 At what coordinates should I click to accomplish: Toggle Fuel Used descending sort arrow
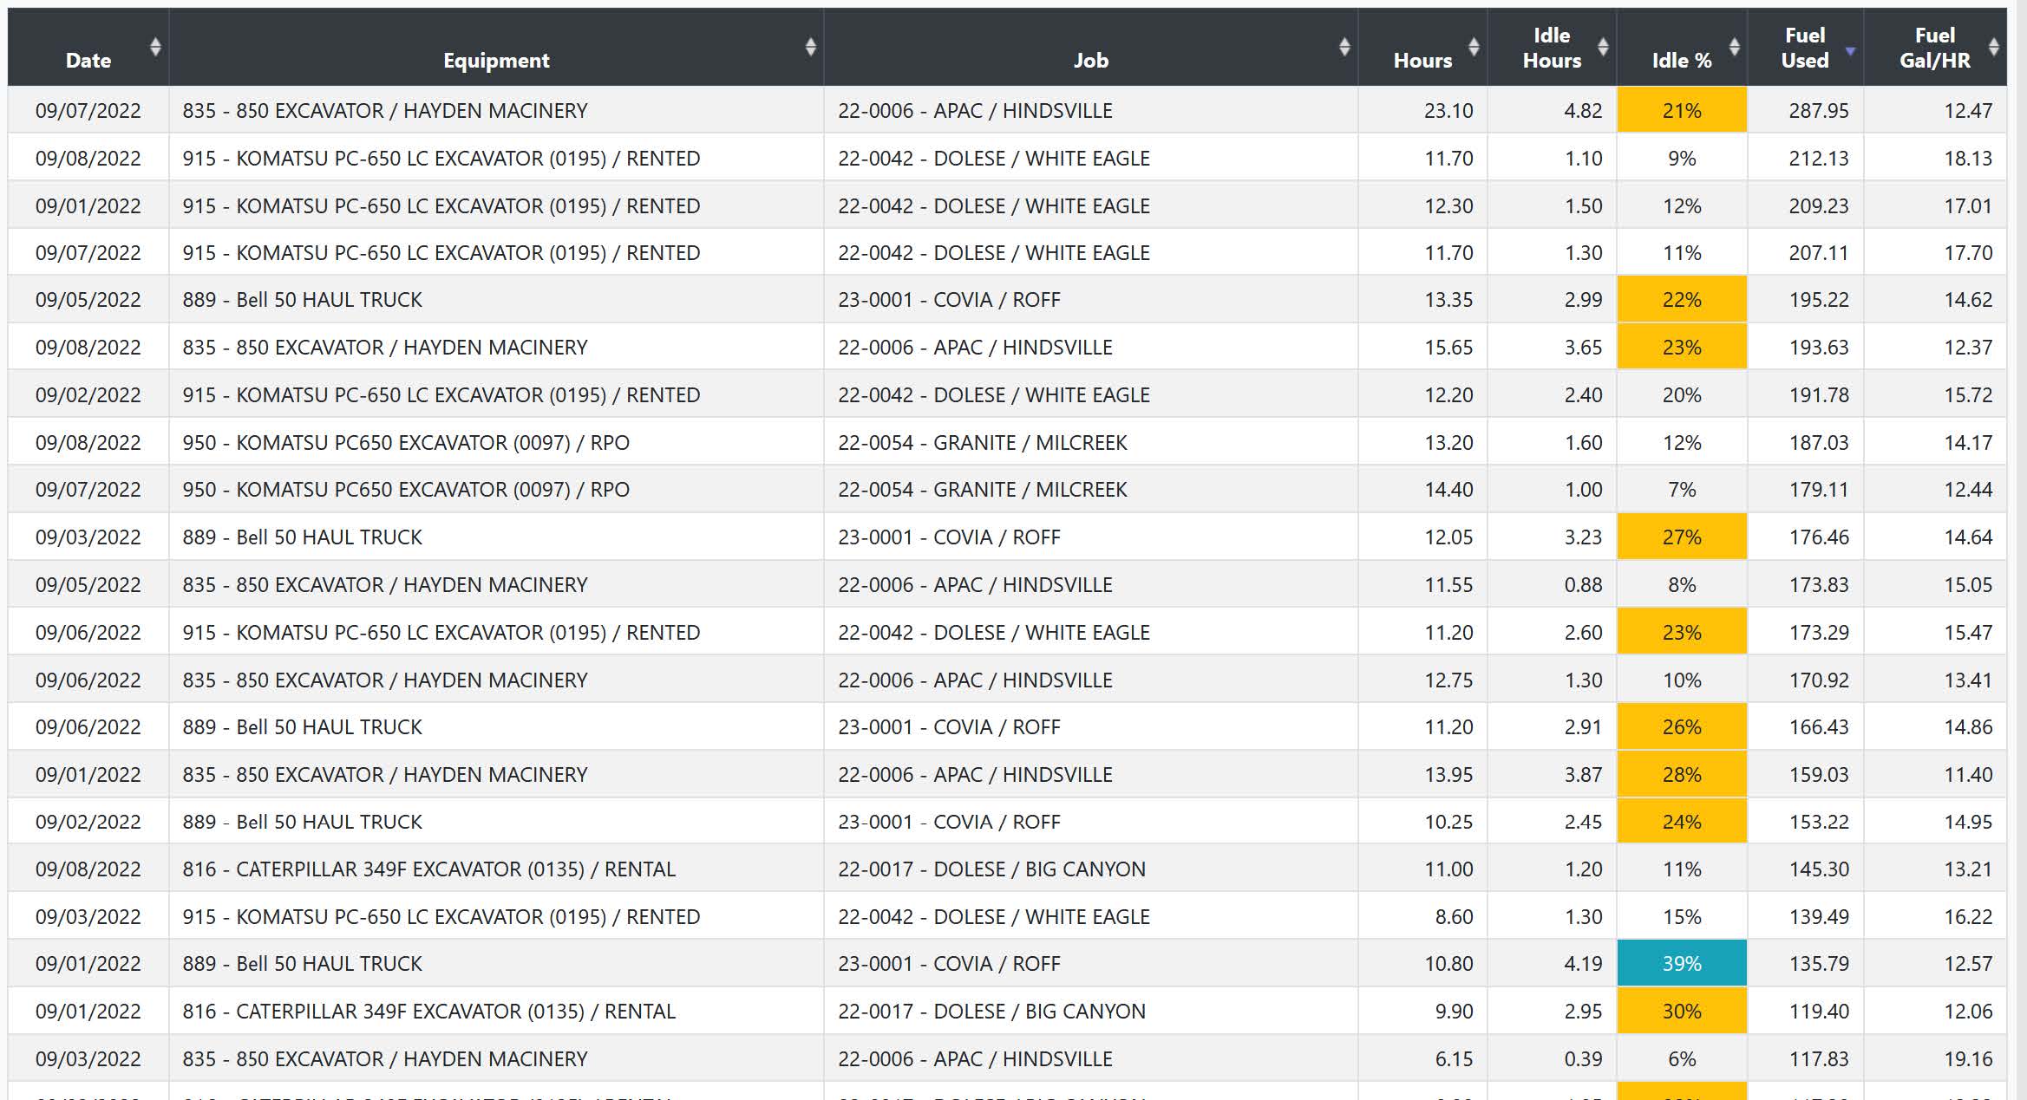[x=1850, y=52]
